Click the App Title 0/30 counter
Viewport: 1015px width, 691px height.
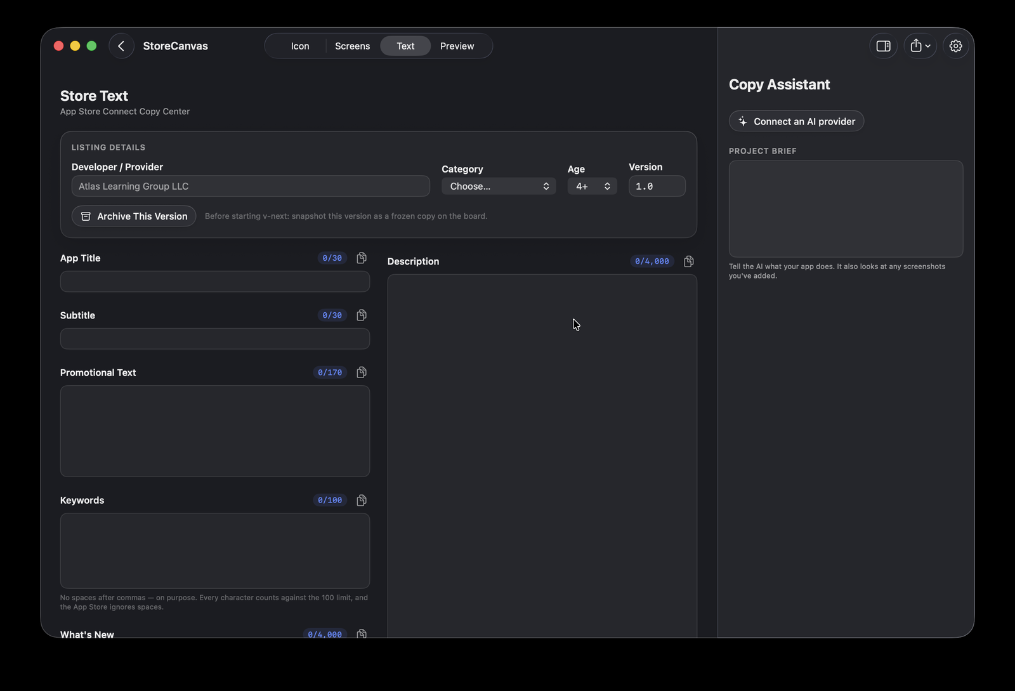(332, 258)
